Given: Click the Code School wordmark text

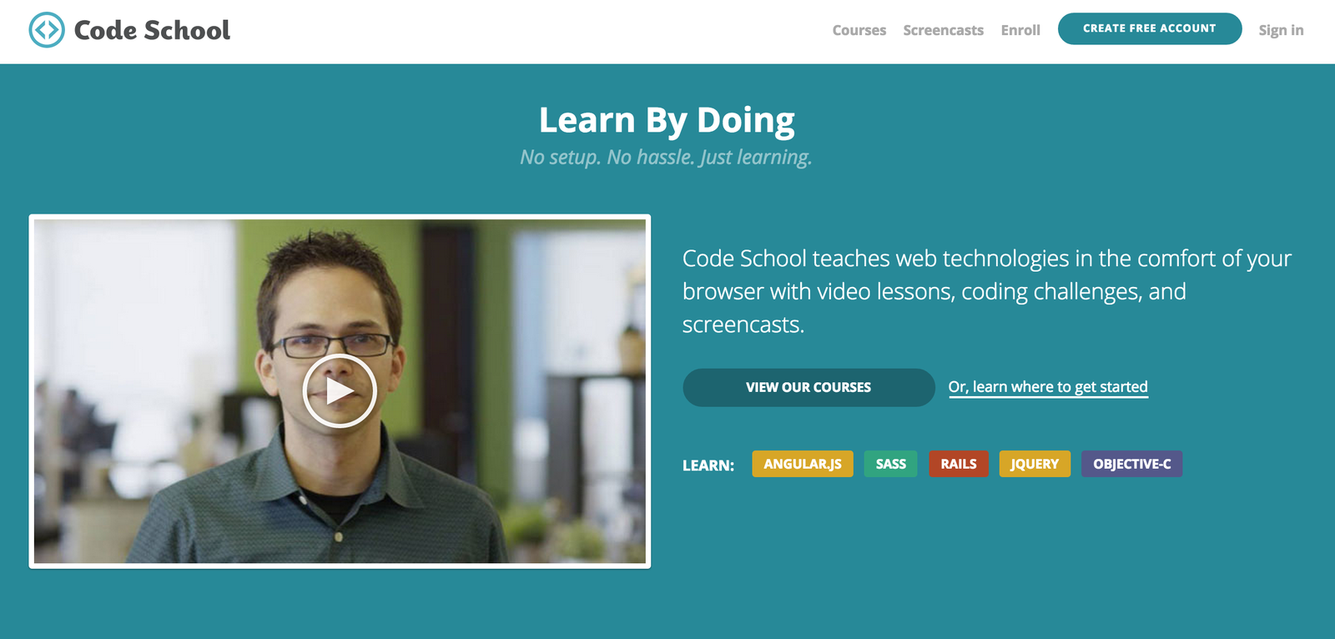Looking at the screenshot, I should (152, 30).
